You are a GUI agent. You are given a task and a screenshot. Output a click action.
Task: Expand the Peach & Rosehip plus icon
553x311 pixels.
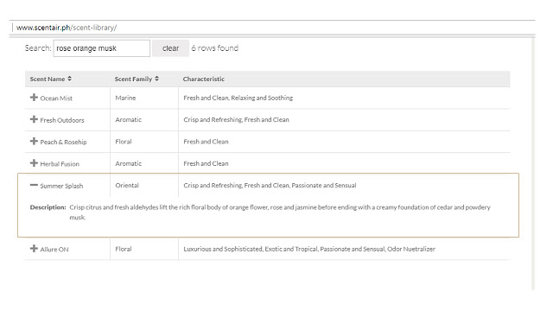point(34,141)
